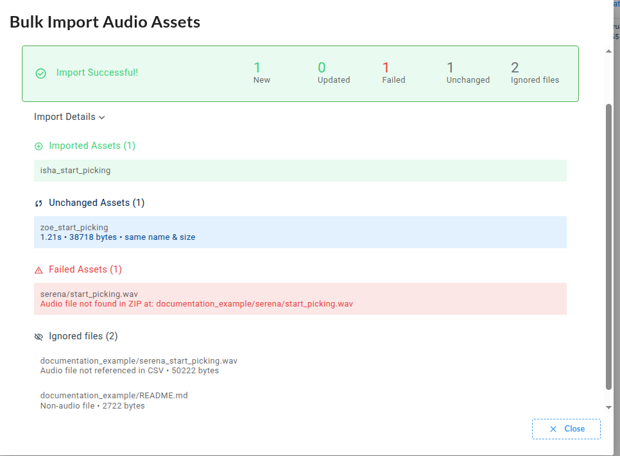Click the green checkmark success icon

pos(40,73)
